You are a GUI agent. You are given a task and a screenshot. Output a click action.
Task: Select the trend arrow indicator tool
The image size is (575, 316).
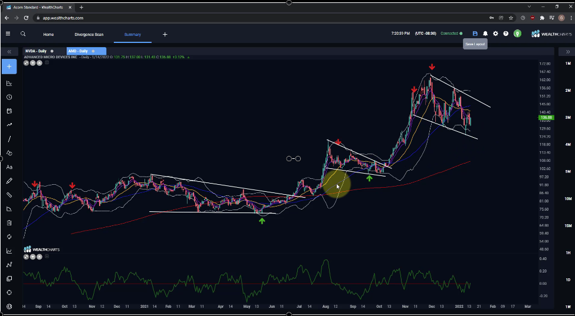[9, 125]
